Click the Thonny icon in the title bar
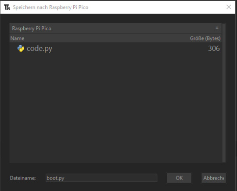The width and height of the screenshot is (237, 191). [7, 7]
